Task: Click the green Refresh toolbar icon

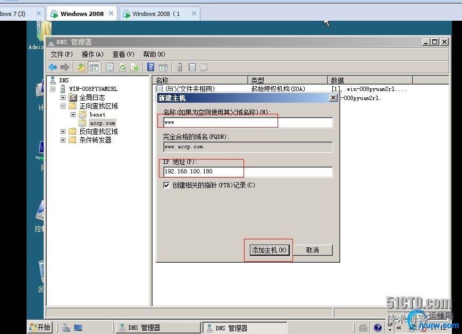Action: (122, 67)
